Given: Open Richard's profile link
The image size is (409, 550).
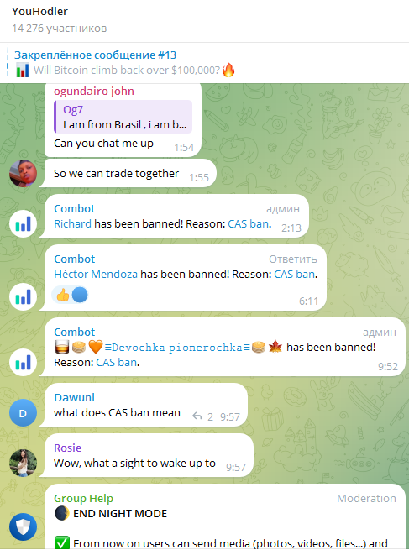Looking at the screenshot, I should pos(72,224).
